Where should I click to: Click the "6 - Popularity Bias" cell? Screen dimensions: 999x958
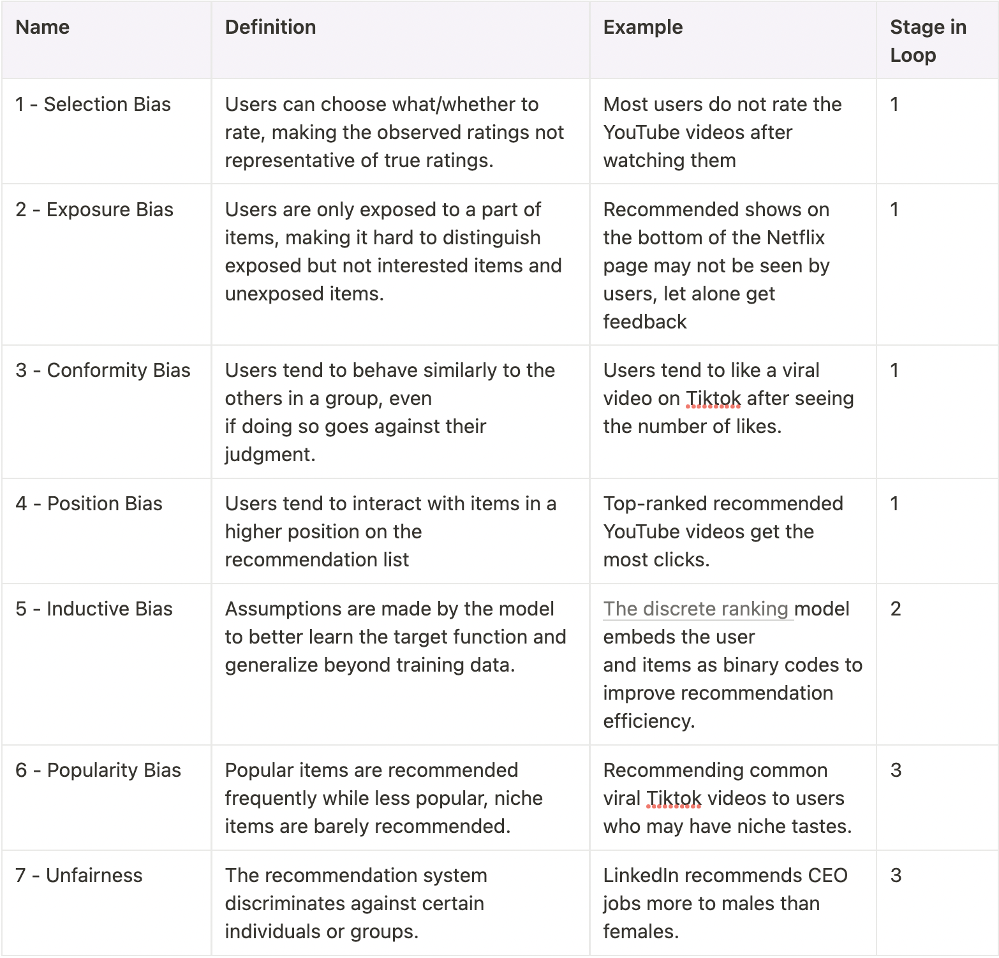point(98,770)
